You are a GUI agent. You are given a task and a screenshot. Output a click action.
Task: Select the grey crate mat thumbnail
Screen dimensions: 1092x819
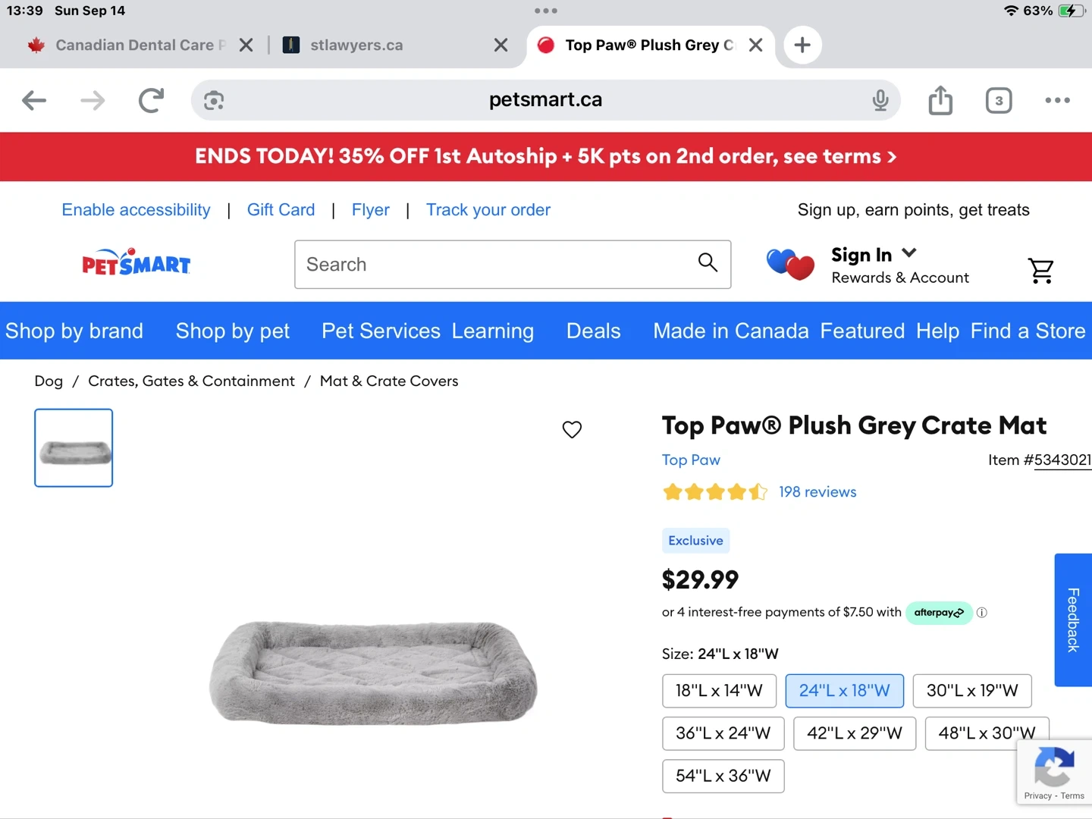(x=74, y=448)
